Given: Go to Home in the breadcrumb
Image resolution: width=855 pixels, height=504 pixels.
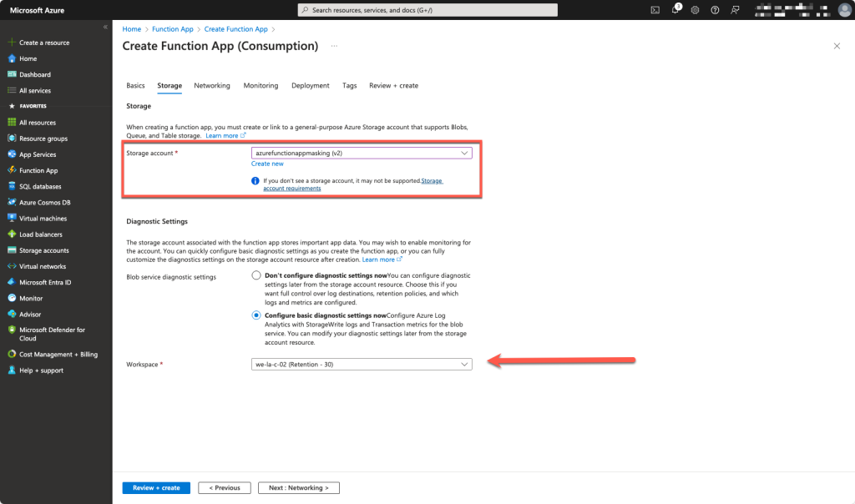Looking at the screenshot, I should coord(131,29).
